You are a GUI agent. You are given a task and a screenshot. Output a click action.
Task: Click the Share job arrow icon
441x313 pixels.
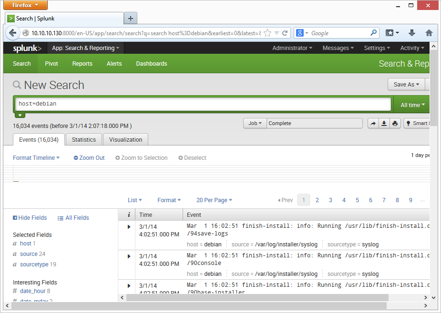[373, 124]
